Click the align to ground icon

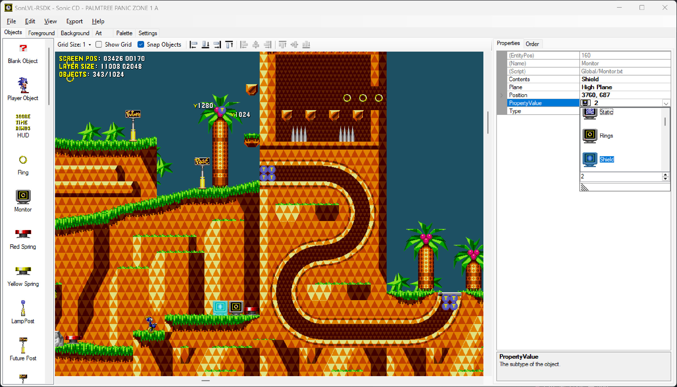(205, 45)
